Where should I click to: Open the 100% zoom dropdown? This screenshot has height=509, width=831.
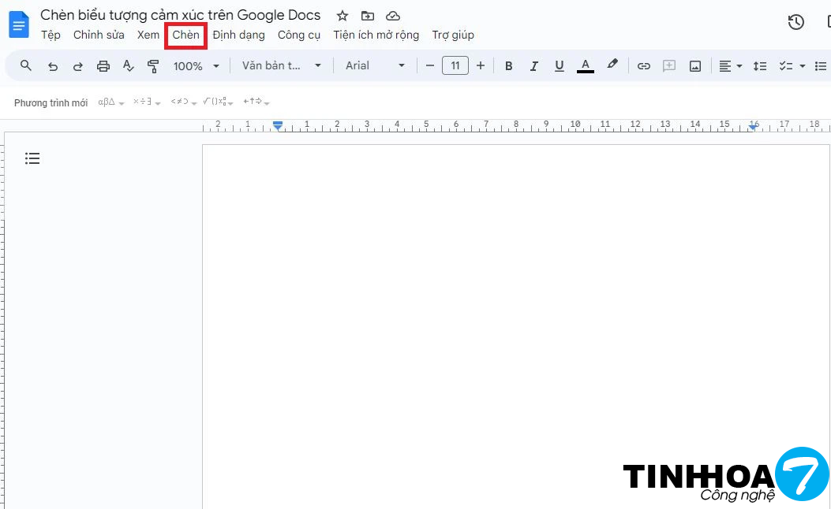(x=197, y=66)
